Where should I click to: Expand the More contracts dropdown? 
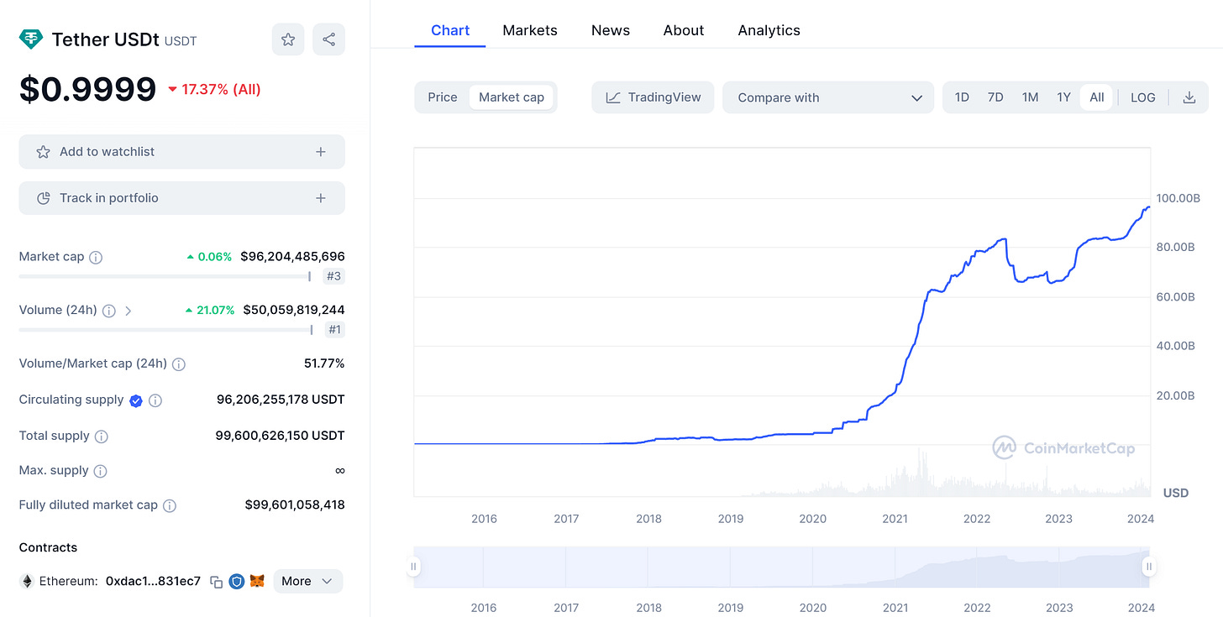click(x=308, y=581)
